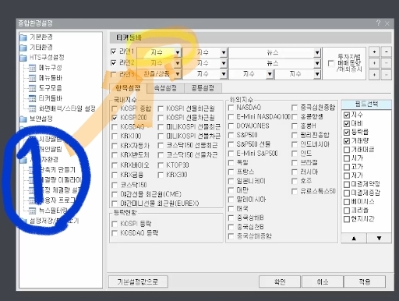
Task: Click the 확인 button
Action: tap(280, 282)
